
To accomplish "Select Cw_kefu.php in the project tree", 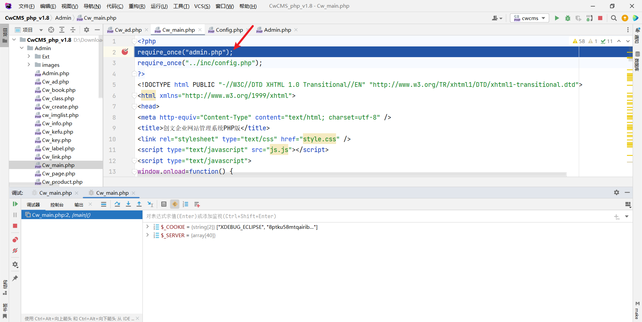I will point(58,132).
